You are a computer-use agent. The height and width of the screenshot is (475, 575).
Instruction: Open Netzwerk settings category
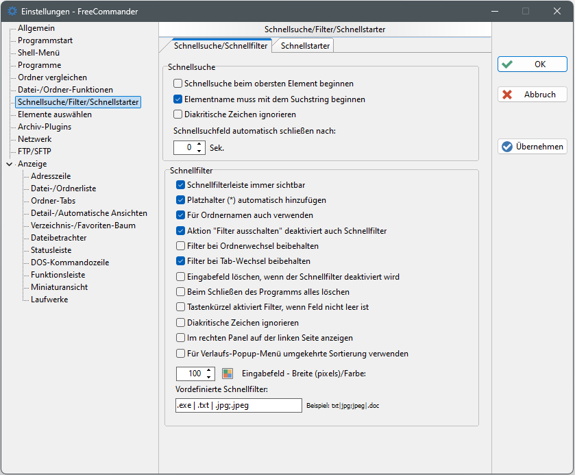34,139
